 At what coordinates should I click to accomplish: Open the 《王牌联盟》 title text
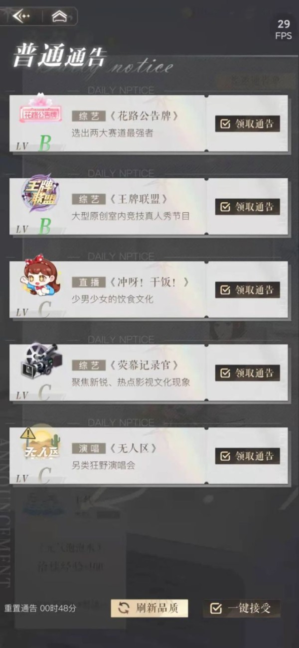coord(138,199)
